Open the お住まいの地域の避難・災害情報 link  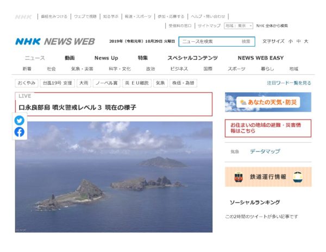pos(268,128)
